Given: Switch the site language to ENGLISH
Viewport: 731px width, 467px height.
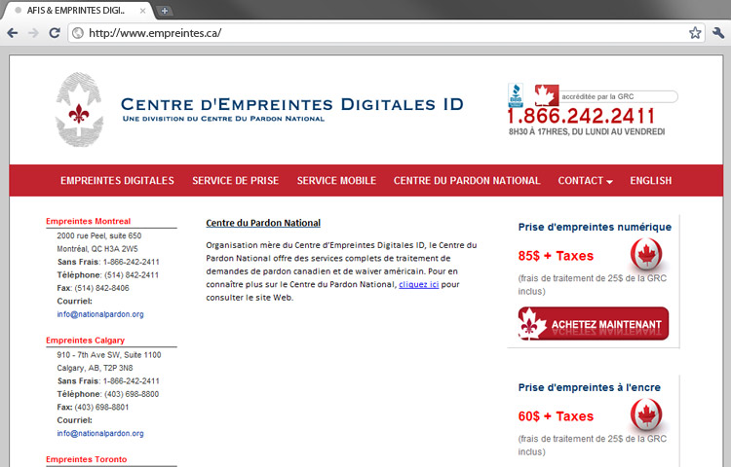Looking at the screenshot, I should click(x=650, y=180).
